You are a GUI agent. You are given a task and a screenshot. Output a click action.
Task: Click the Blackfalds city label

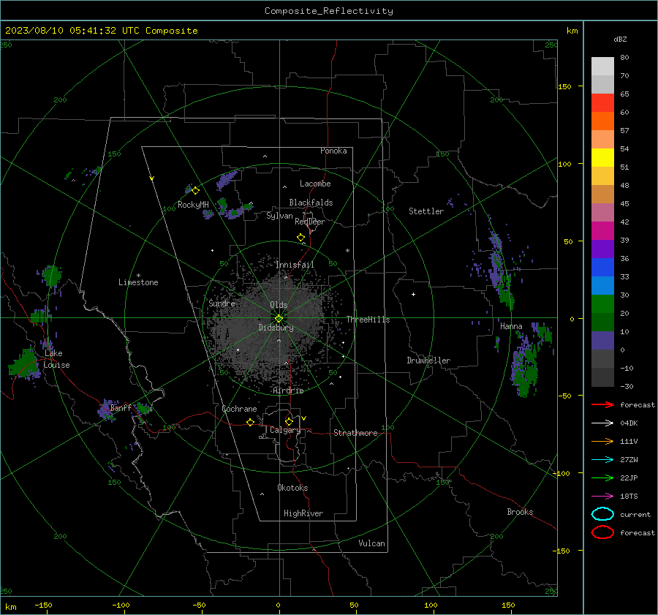(x=311, y=203)
